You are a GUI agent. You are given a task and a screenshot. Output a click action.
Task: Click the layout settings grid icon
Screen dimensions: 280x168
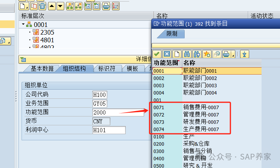(116, 6)
